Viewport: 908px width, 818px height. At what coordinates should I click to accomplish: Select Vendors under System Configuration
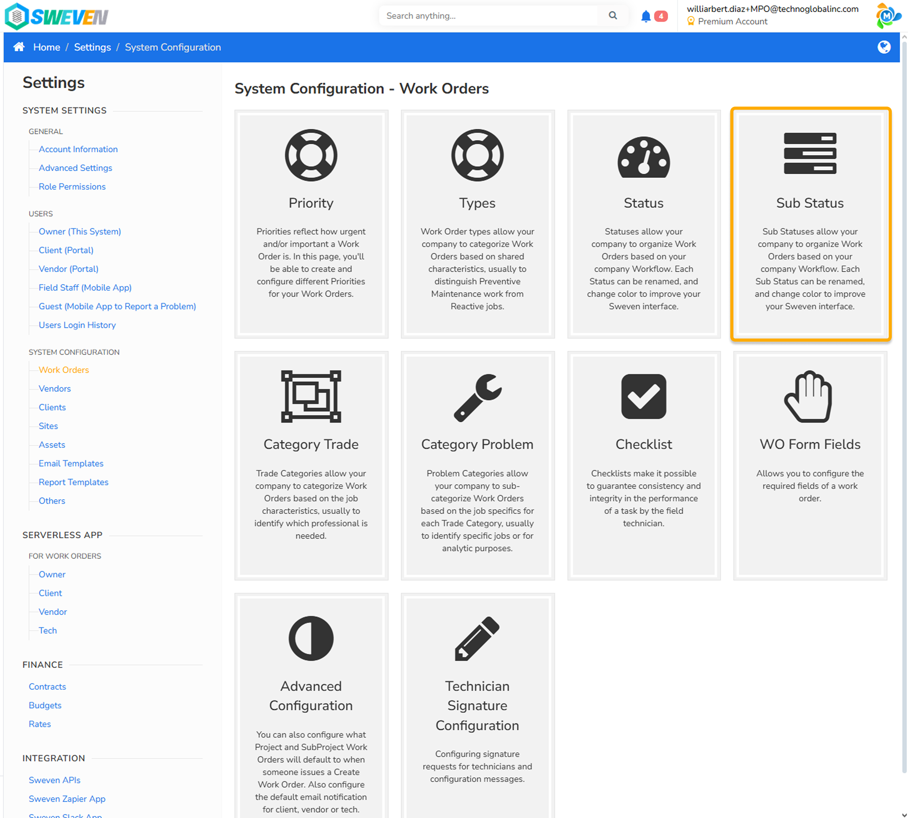click(x=55, y=388)
